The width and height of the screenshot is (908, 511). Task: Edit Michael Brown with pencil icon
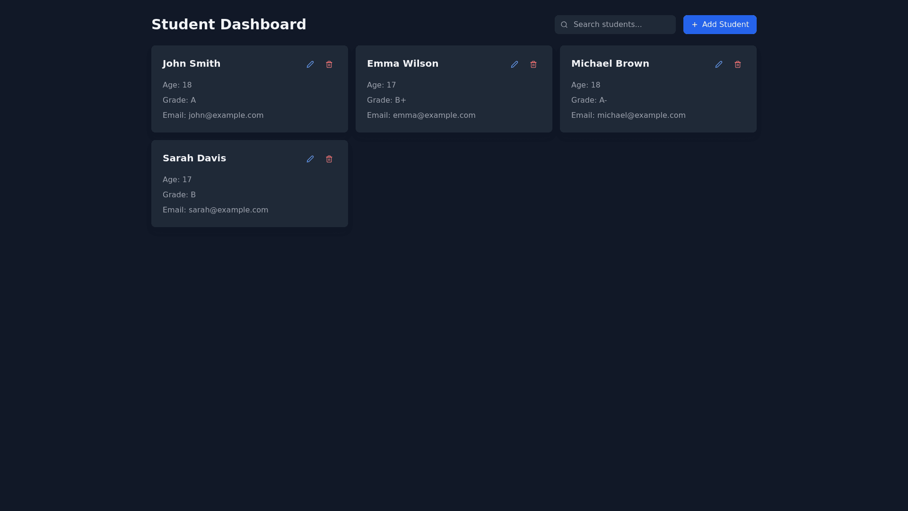click(719, 64)
